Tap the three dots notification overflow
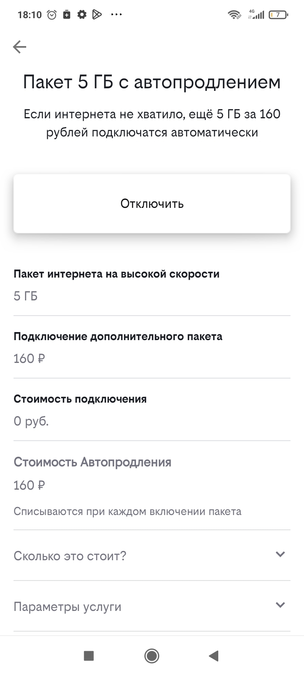The width and height of the screenshot is (304, 676). click(116, 15)
